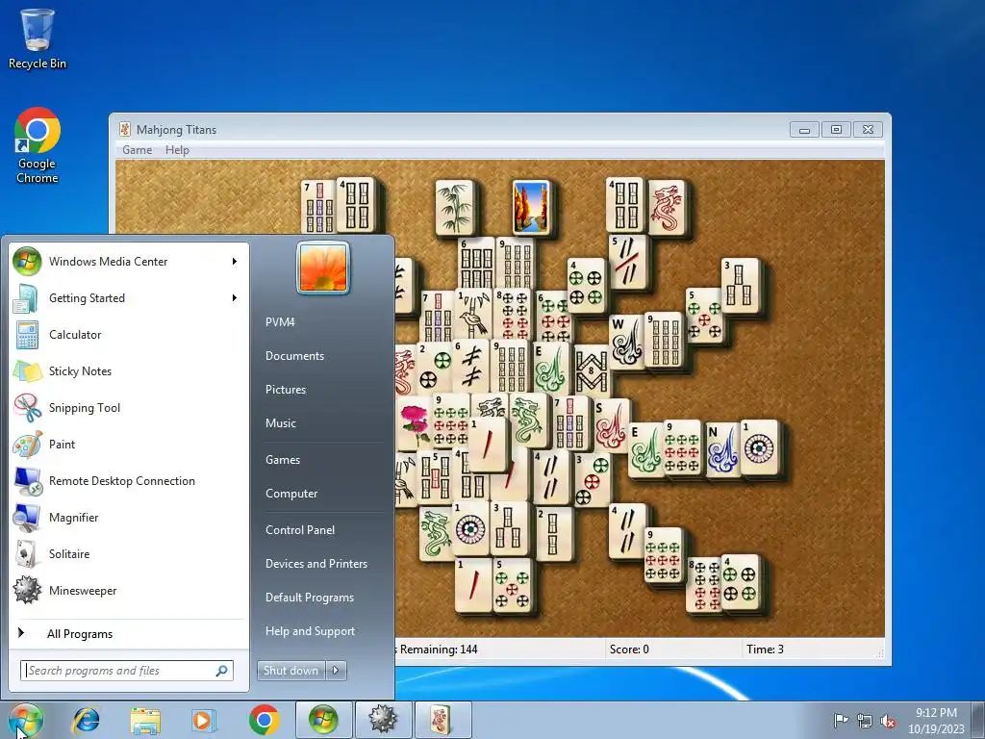
Task: Switch to Mahjong Titans taskbar button
Action: pyautogui.click(x=442, y=720)
